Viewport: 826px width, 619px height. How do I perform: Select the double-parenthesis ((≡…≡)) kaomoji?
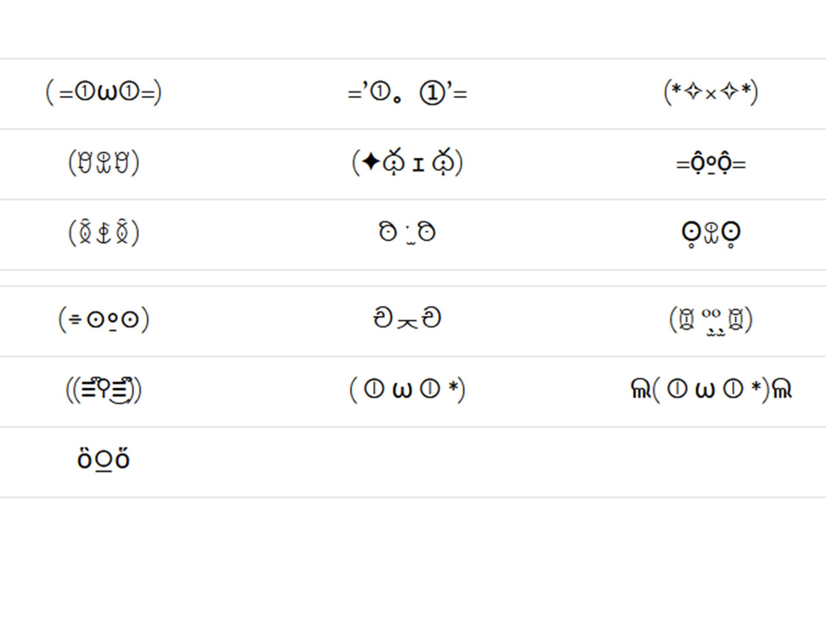pyautogui.click(x=104, y=390)
